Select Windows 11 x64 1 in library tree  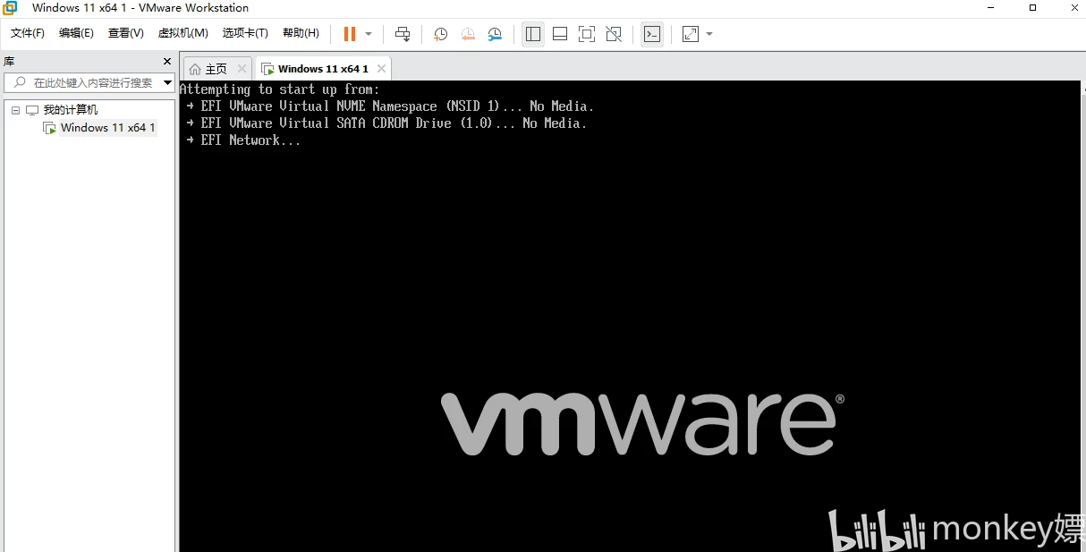107,128
